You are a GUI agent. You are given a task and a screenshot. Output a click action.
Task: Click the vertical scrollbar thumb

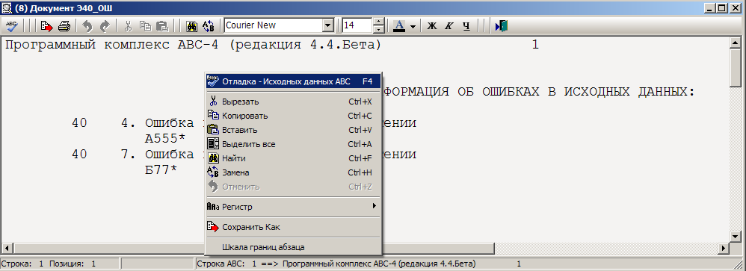(x=736, y=67)
